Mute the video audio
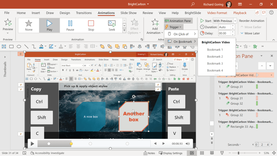 (x=187, y=144)
